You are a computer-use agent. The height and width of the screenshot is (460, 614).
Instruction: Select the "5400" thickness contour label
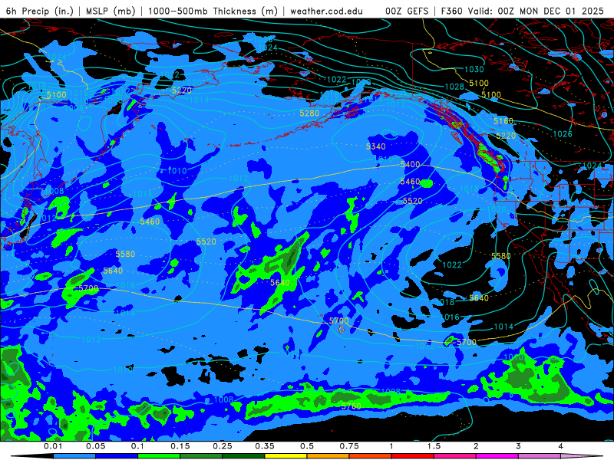[410, 164]
